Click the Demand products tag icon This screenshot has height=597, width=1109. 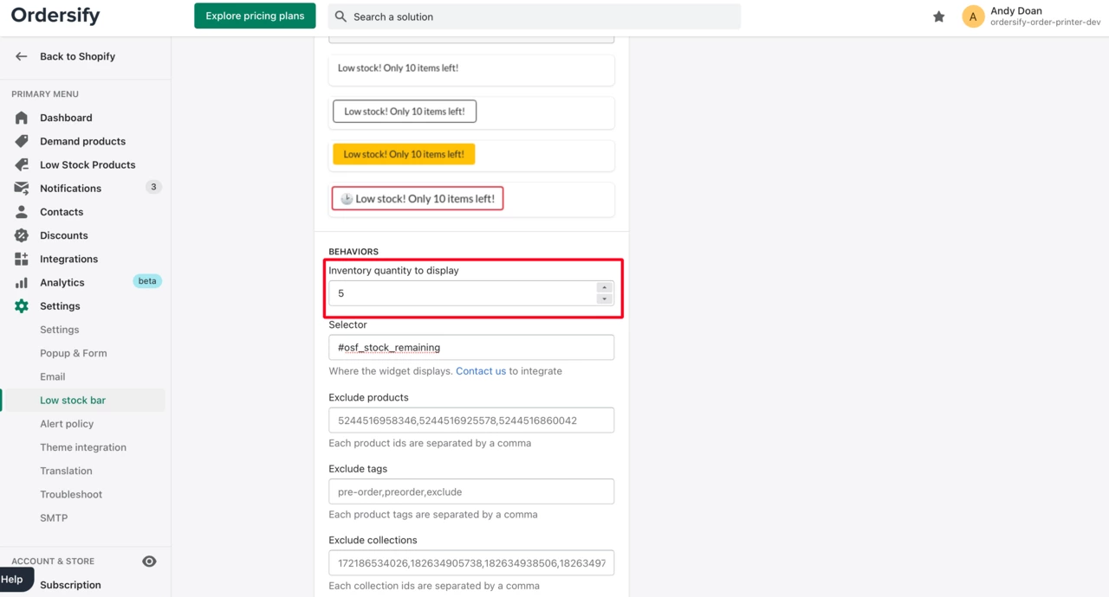(22, 141)
